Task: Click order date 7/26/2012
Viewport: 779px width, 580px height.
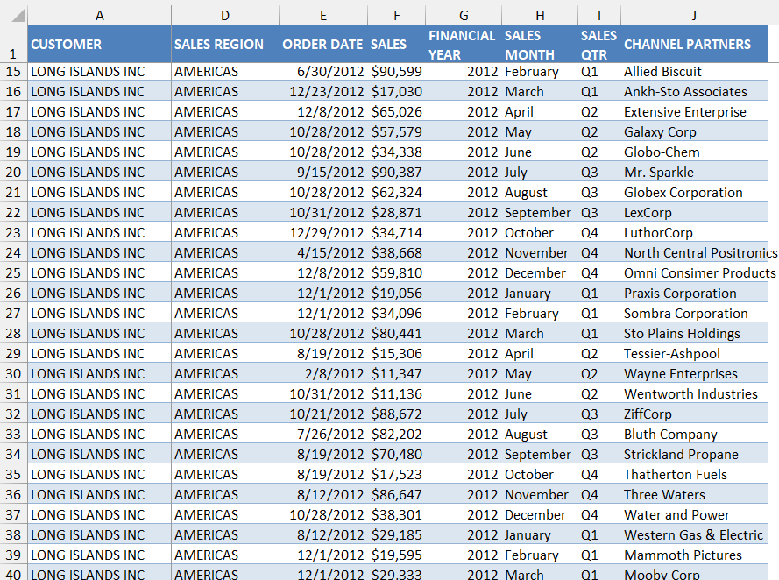Action: (323, 434)
